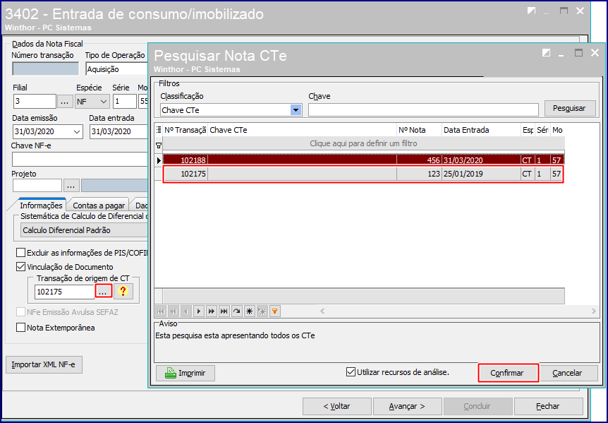Click the Filial input field with 3

(35, 101)
